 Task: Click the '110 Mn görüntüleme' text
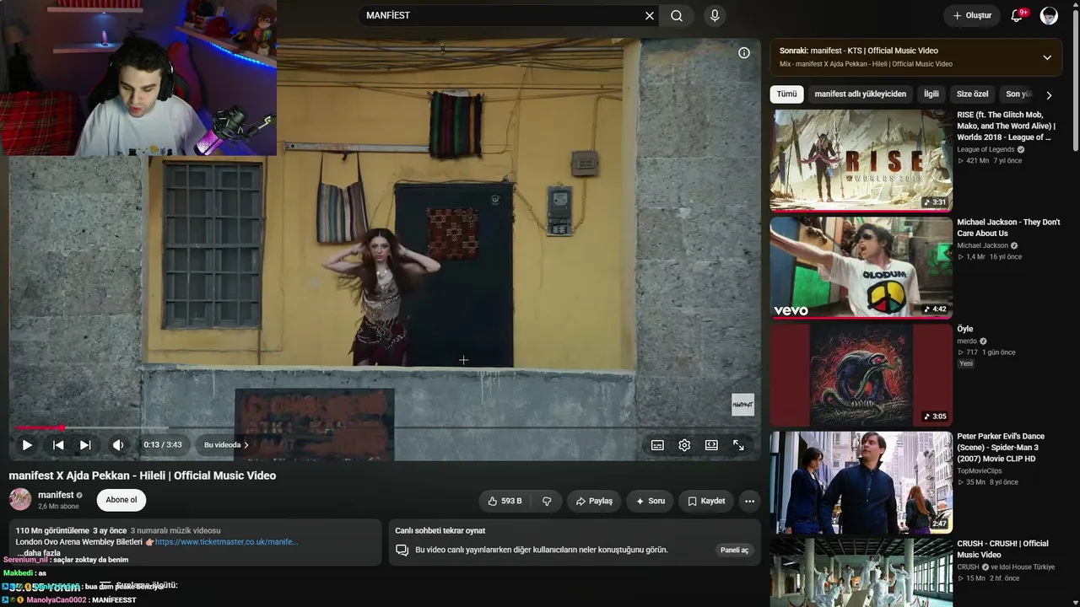(x=52, y=531)
